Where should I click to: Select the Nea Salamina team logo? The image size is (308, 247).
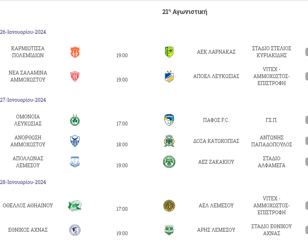(x=75, y=76)
